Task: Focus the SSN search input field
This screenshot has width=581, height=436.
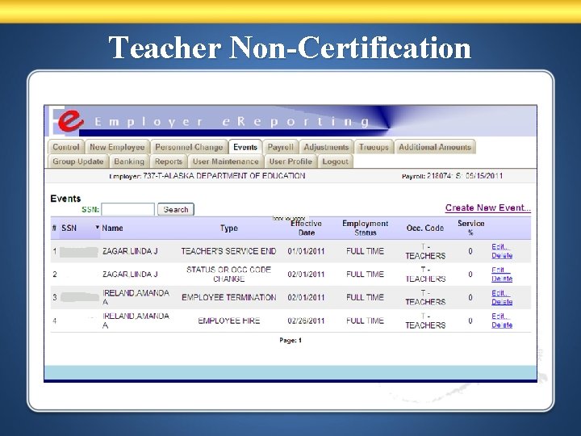Action: coord(127,209)
